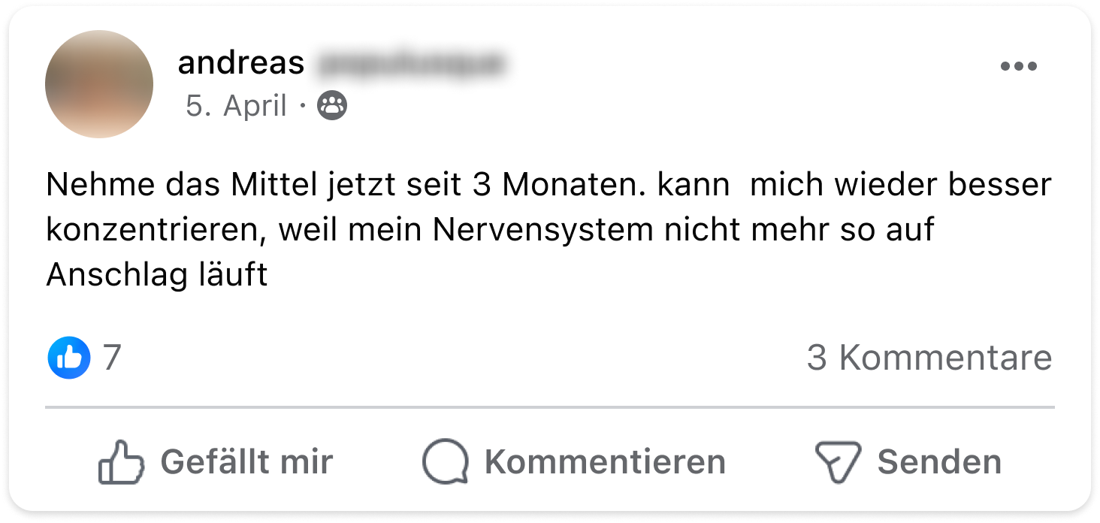This screenshot has height=523, width=1100.
Task: Click the word Nervensystem in the post
Action: coord(543,230)
